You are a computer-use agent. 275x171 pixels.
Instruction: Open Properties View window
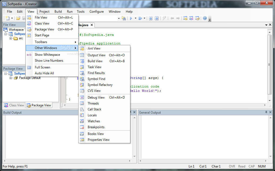click(104, 140)
